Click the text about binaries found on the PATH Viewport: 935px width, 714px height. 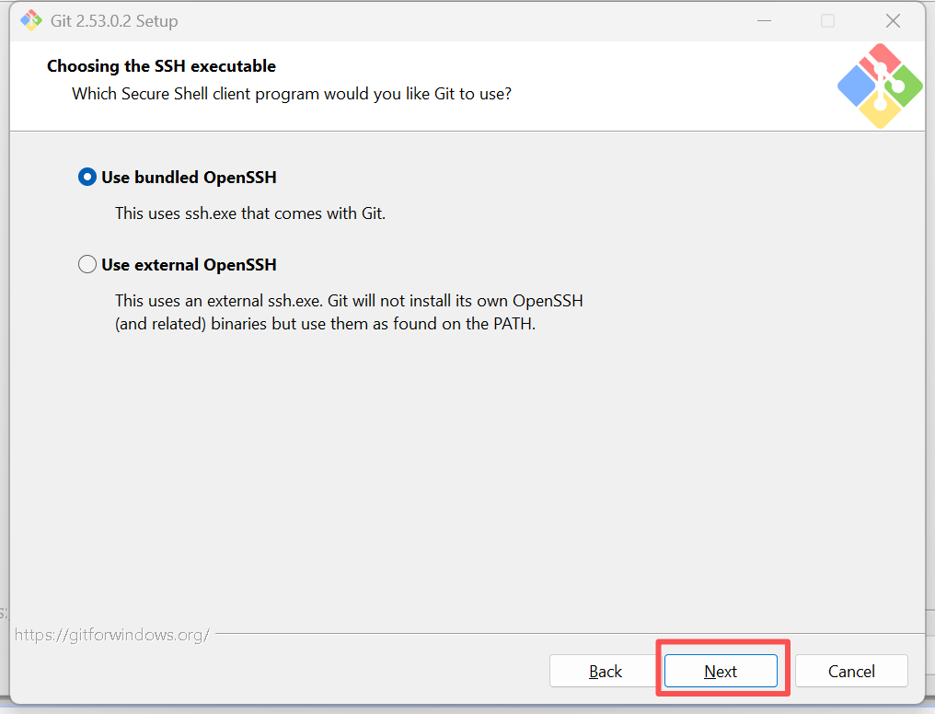(325, 324)
